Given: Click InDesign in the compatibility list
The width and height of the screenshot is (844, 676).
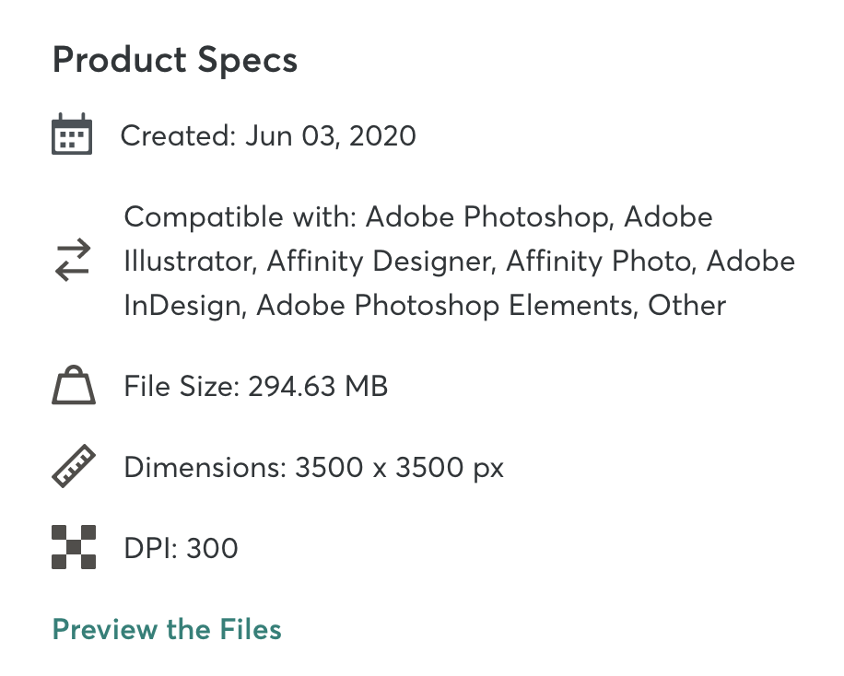Looking at the screenshot, I should (x=182, y=306).
